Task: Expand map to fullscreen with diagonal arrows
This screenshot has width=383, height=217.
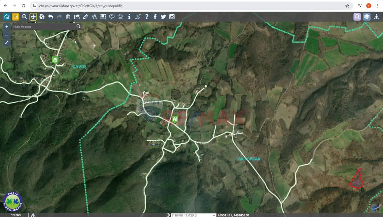Action: [x=7, y=42]
